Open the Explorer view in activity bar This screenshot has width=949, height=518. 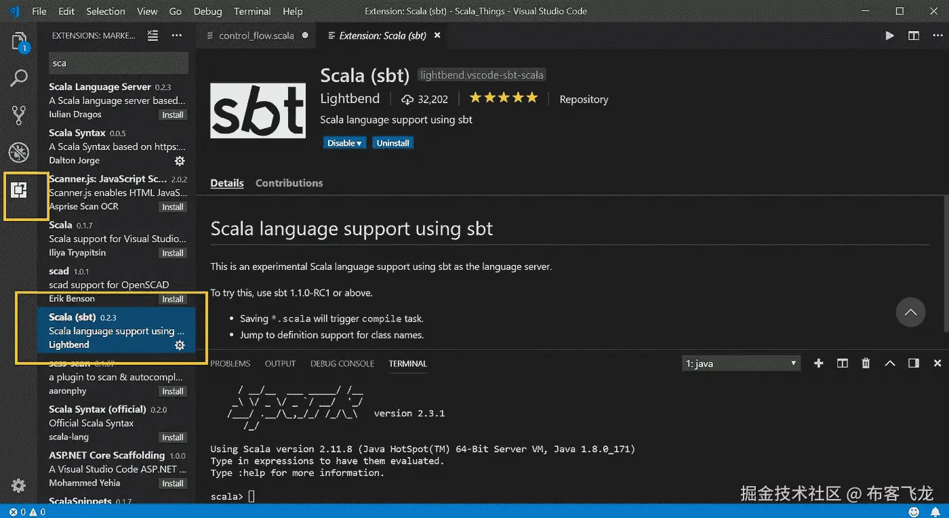click(x=20, y=41)
